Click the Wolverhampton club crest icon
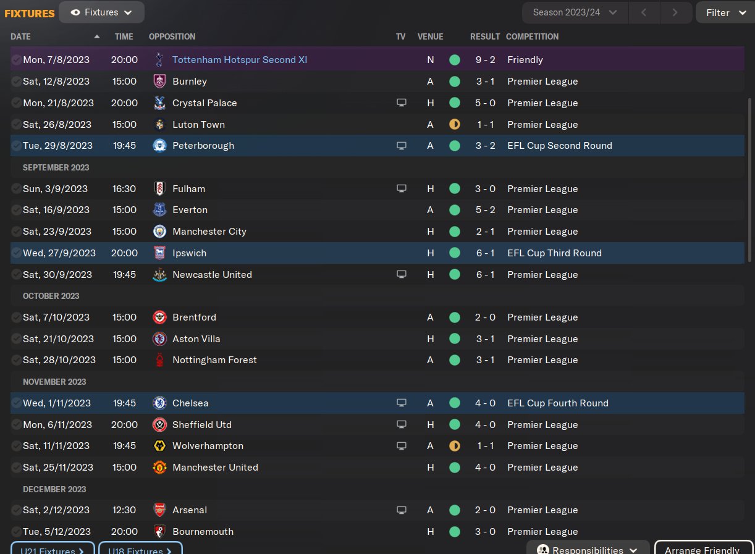The height and width of the screenshot is (554, 755). (x=159, y=446)
